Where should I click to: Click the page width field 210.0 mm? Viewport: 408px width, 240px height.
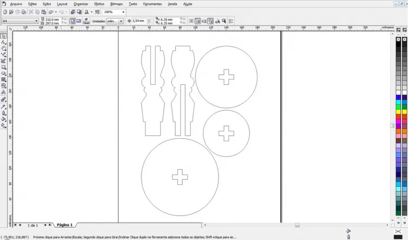click(53, 19)
